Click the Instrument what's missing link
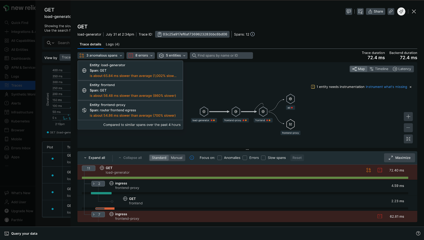The image size is (424, 240). click(386, 87)
